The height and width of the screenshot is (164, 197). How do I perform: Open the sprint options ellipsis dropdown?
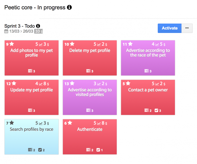[187, 28]
